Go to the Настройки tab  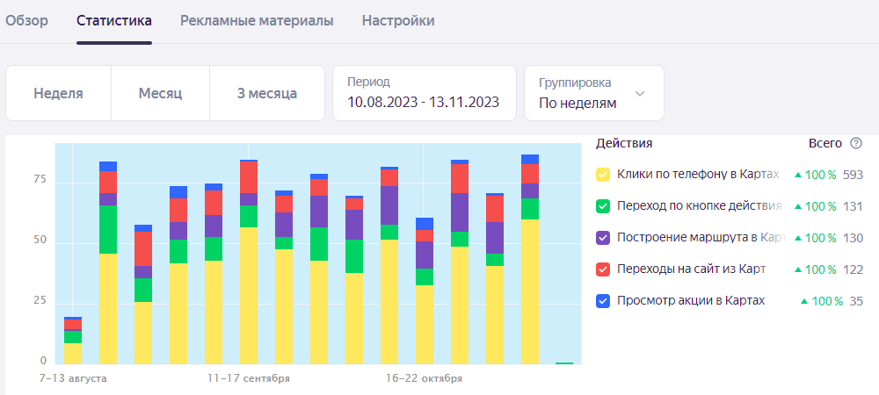pyautogui.click(x=398, y=20)
